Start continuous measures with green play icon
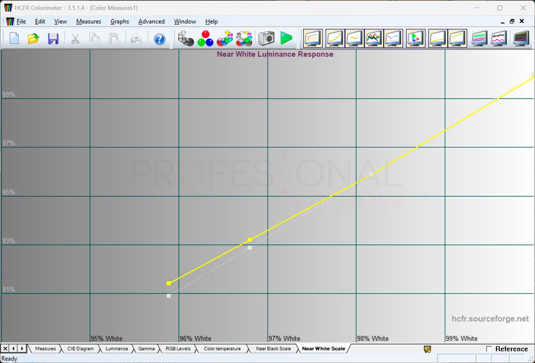This screenshot has height=363, width=535. click(x=286, y=38)
